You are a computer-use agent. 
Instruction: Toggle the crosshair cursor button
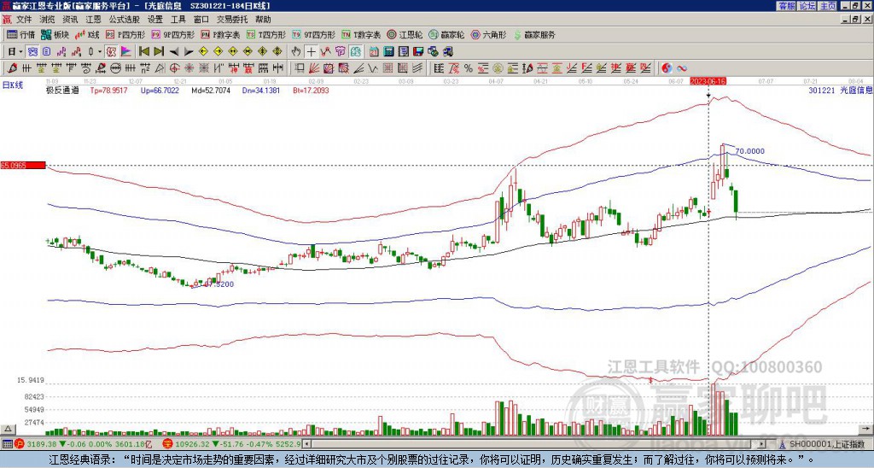click(311, 52)
